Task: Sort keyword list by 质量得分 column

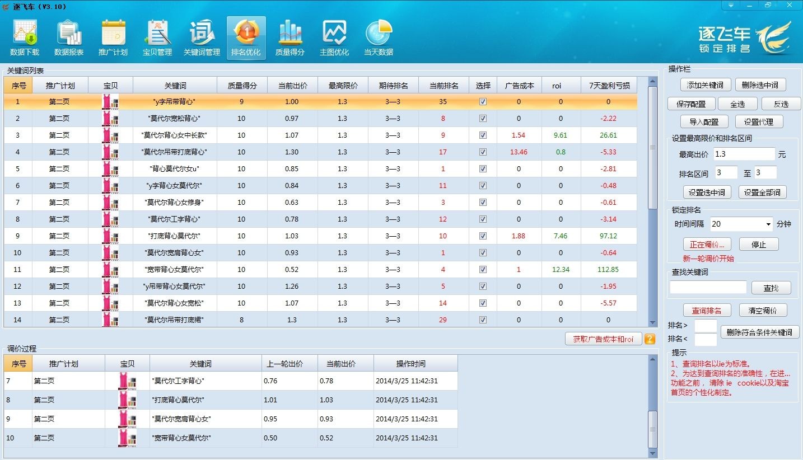Action: click(x=242, y=86)
